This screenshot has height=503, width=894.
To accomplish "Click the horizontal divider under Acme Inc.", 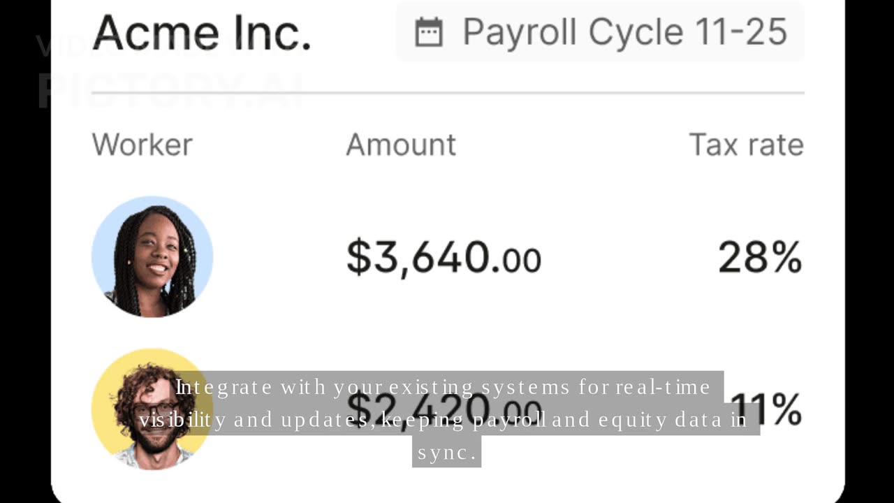I will tap(448, 92).
